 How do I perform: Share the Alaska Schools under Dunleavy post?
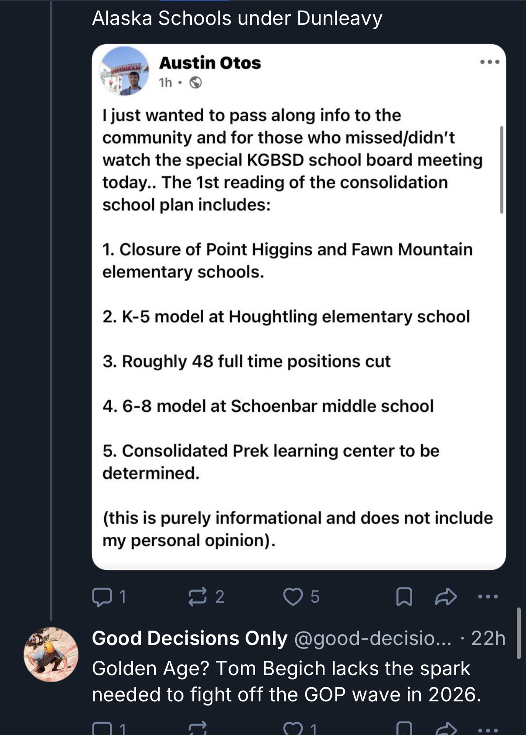coord(446,597)
